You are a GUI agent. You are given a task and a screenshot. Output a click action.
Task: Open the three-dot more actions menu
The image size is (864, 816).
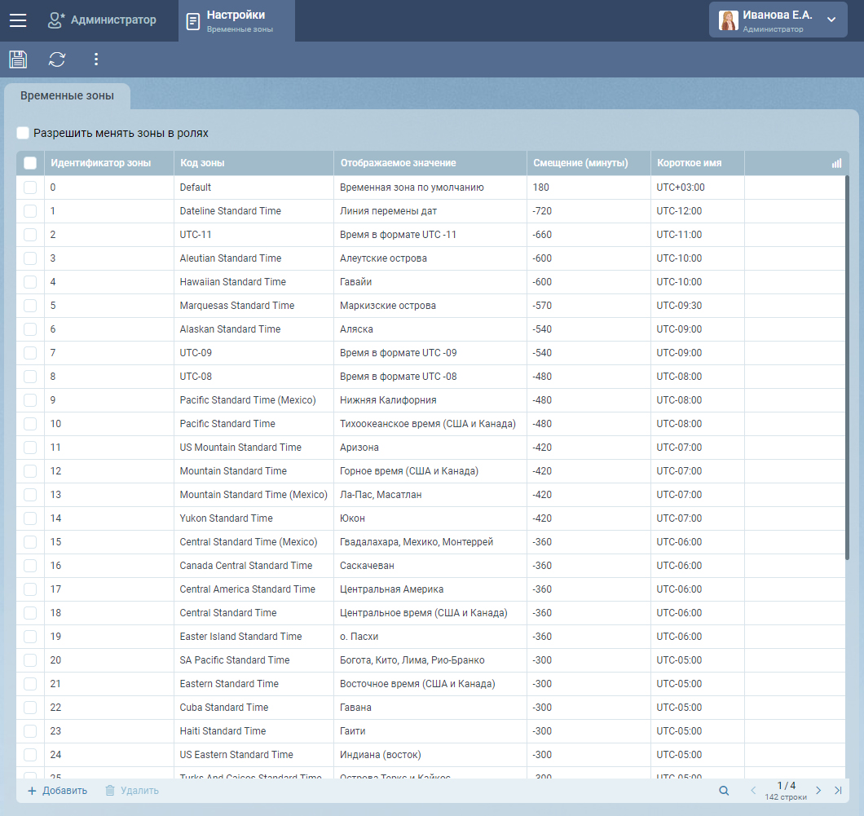(96, 60)
